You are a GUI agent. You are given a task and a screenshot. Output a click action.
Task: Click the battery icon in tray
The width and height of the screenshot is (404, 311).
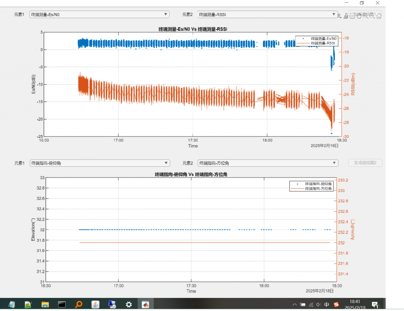point(303,305)
